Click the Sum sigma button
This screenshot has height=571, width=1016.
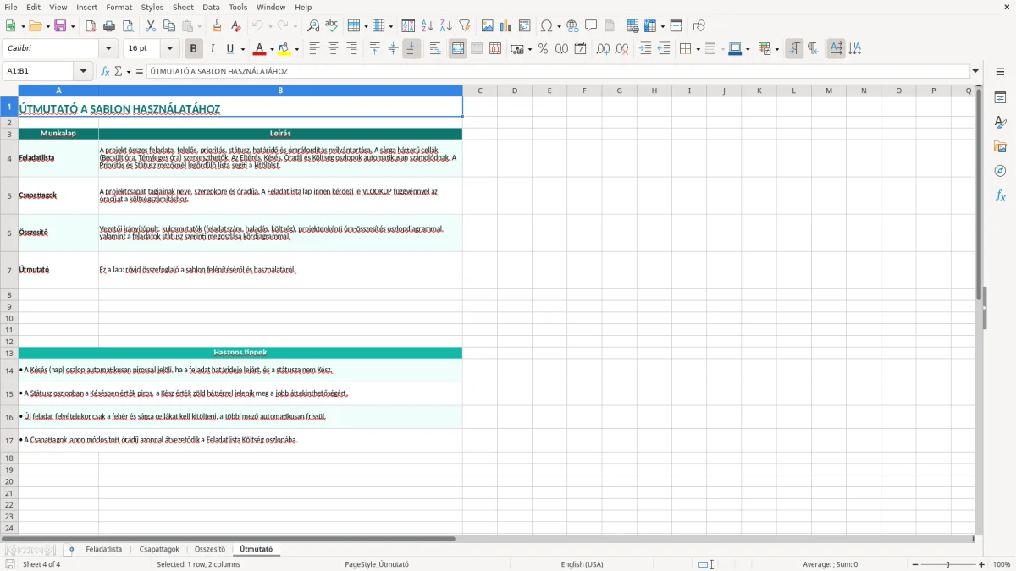118,72
